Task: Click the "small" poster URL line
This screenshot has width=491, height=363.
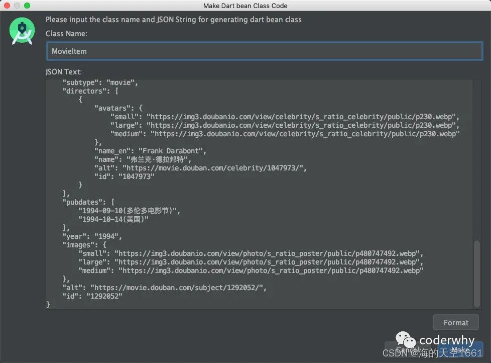Action: [251, 253]
